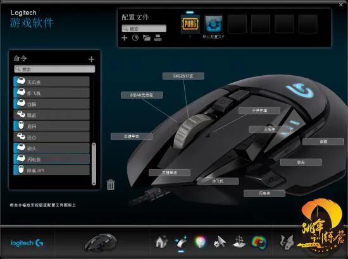The width and height of the screenshot is (348, 259).
Task: Close the Logitech Gaming Software window
Action: [x=341, y=4]
